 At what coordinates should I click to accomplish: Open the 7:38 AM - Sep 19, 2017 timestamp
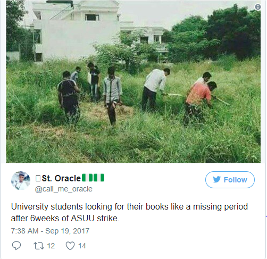coord(50,231)
